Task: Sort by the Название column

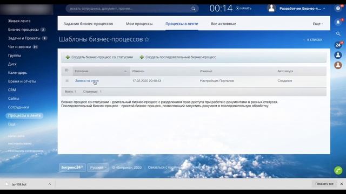Action: [101, 71]
